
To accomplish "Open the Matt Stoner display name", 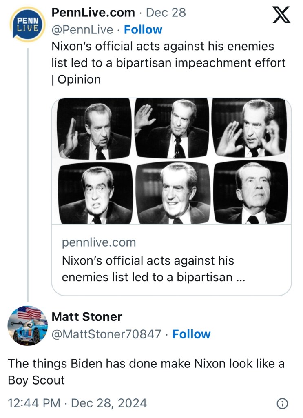I will (87, 316).
